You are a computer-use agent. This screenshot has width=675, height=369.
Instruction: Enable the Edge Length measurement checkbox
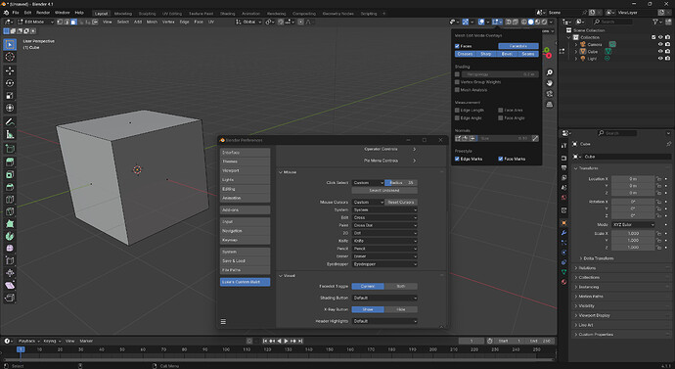(457, 111)
